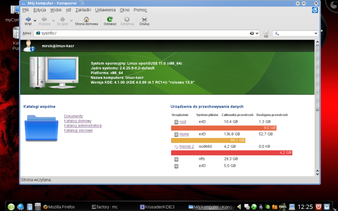Click the page vertical scrollbar

click(x=317, y=108)
